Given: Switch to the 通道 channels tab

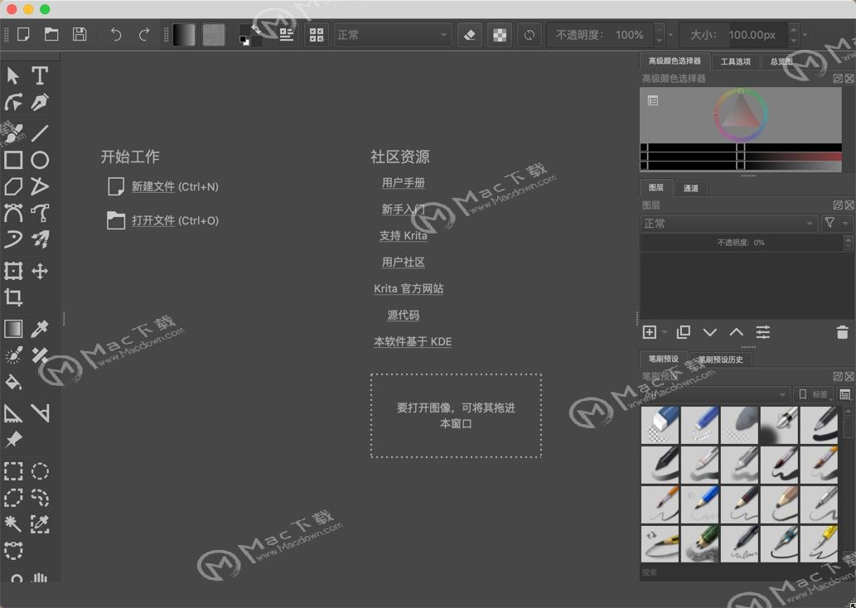Looking at the screenshot, I should tap(692, 188).
